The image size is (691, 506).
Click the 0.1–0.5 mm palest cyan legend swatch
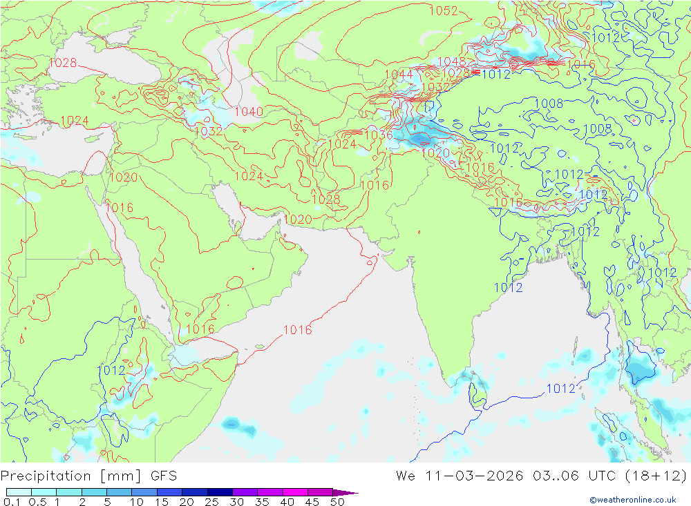pos(19,492)
